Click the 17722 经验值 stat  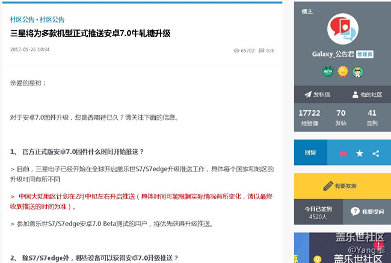click(x=309, y=117)
